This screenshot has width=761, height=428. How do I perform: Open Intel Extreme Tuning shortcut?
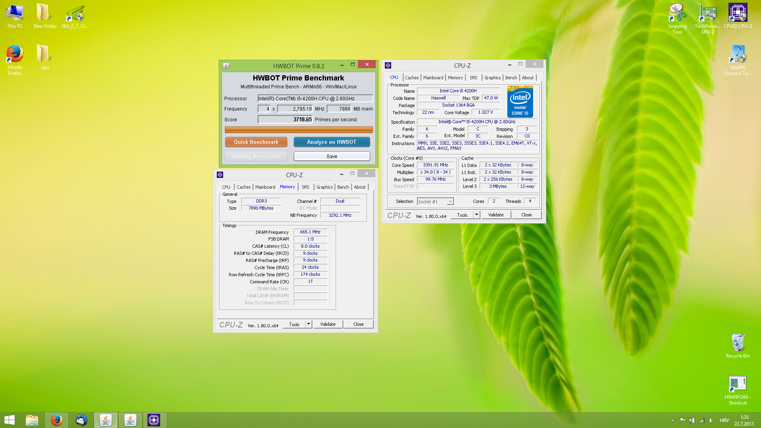pyautogui.click(x=738, y=60)
